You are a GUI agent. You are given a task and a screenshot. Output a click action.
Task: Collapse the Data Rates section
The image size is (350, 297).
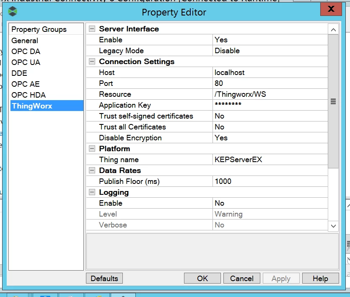pos(92,170)
